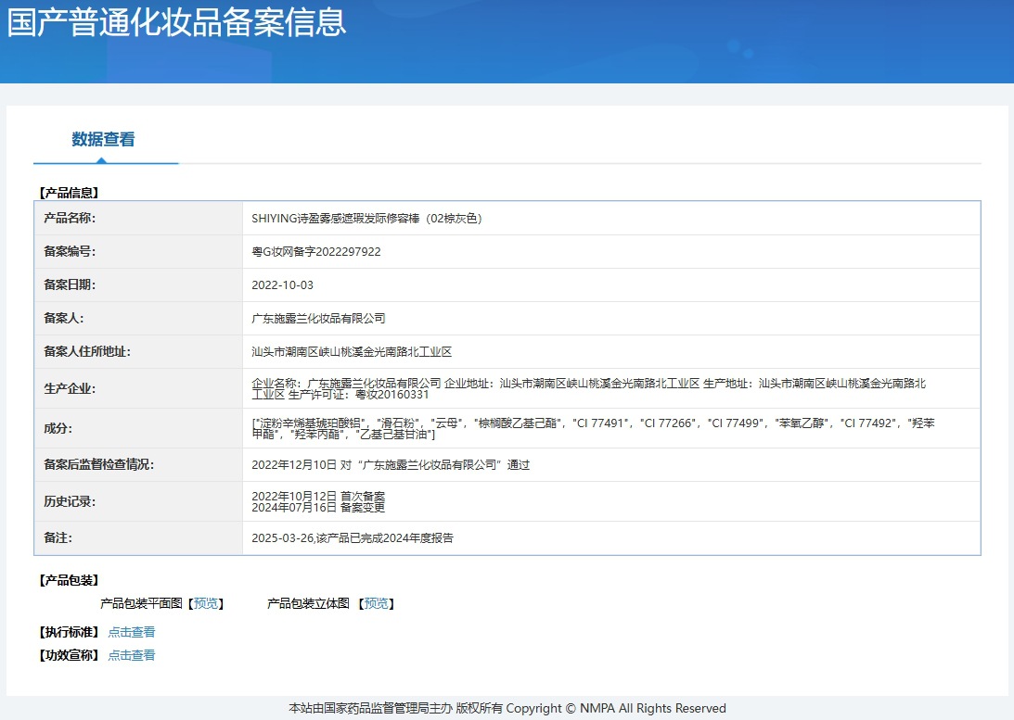The width and height of the screenshot is (1014, 720).
Task: Select filing number 粤G妆网备字2022297922
Action: (316, 251)
